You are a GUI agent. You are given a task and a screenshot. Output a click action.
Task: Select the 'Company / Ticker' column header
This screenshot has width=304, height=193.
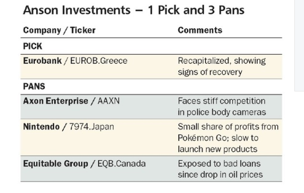pos(59,30)
